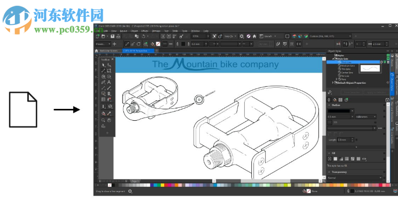Expand Default Object Properties tree node

coord(333,83)
